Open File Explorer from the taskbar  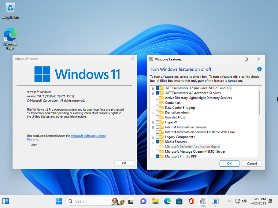point(155,201)
